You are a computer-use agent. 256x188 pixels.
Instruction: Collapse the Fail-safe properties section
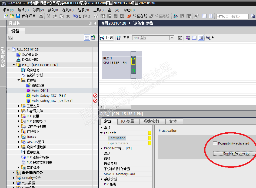click(x=101, y=133)
